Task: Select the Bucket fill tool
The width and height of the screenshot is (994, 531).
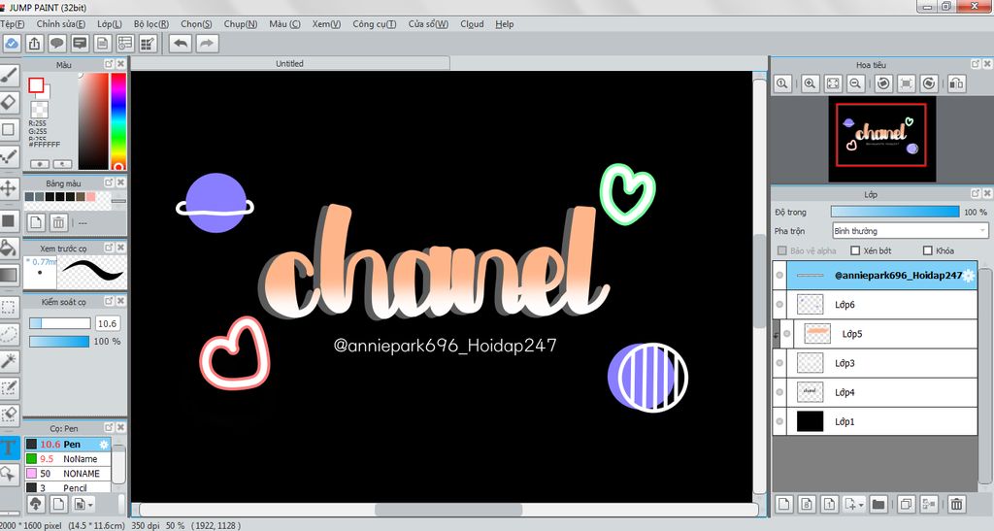Action: click(8, 248)
